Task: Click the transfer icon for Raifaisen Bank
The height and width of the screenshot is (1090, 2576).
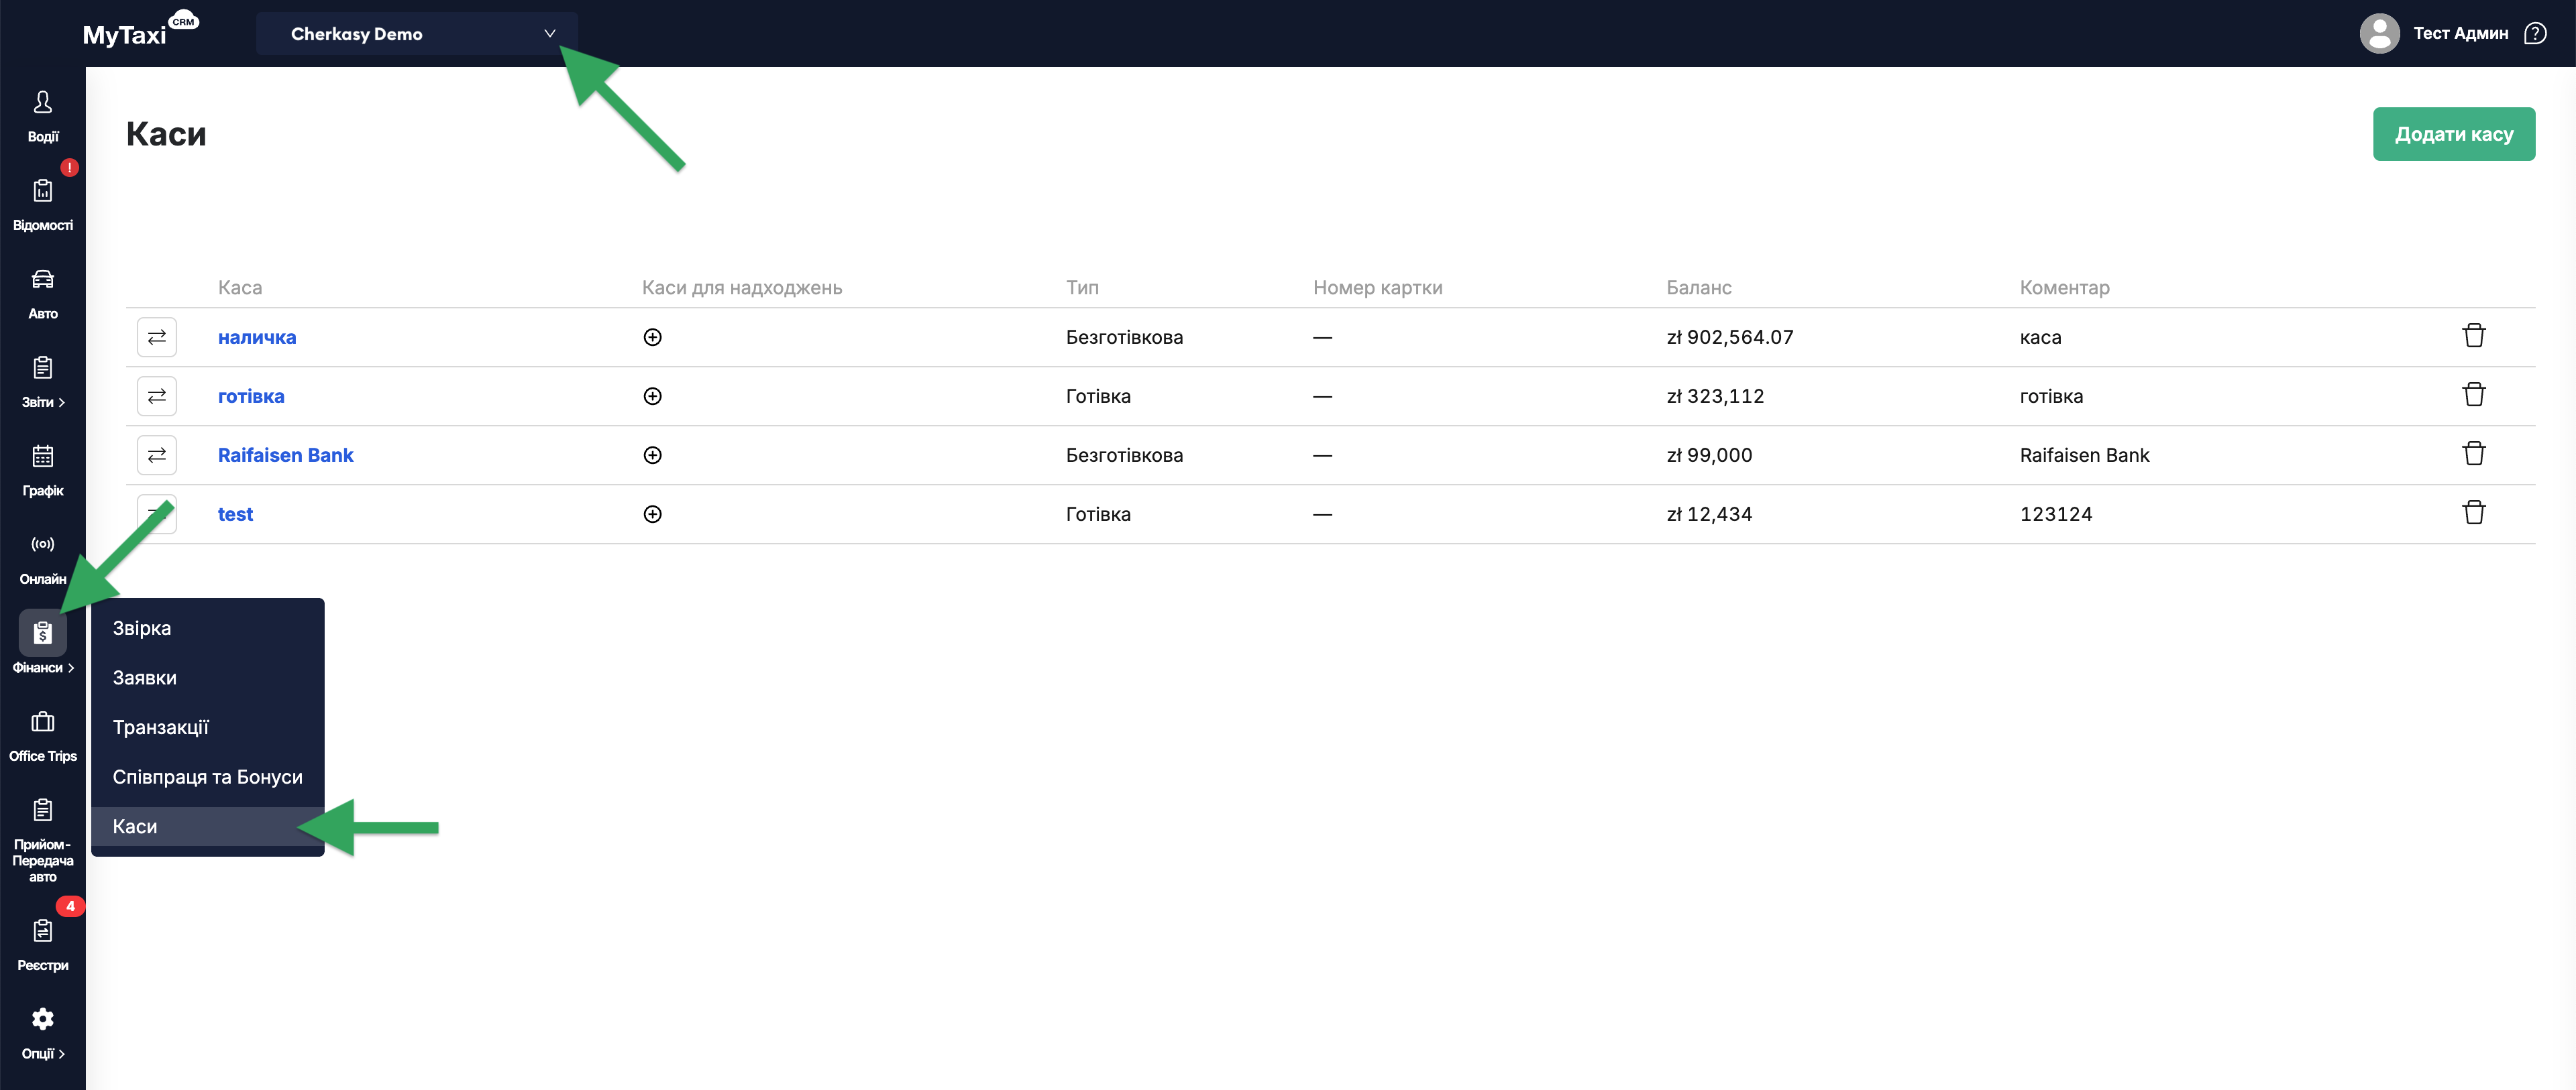Action: [157, 455]
